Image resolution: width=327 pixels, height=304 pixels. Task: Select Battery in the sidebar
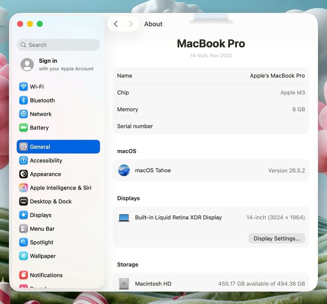[58, 127]
